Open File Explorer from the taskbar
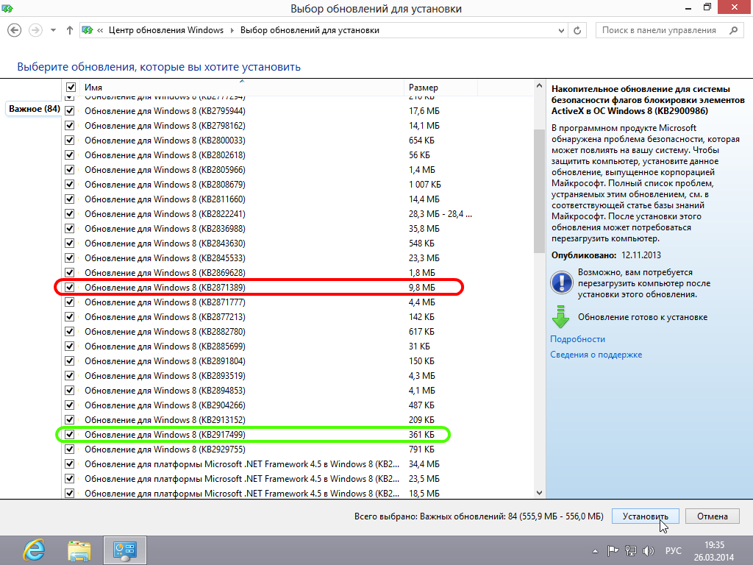 tap(79, 550)
